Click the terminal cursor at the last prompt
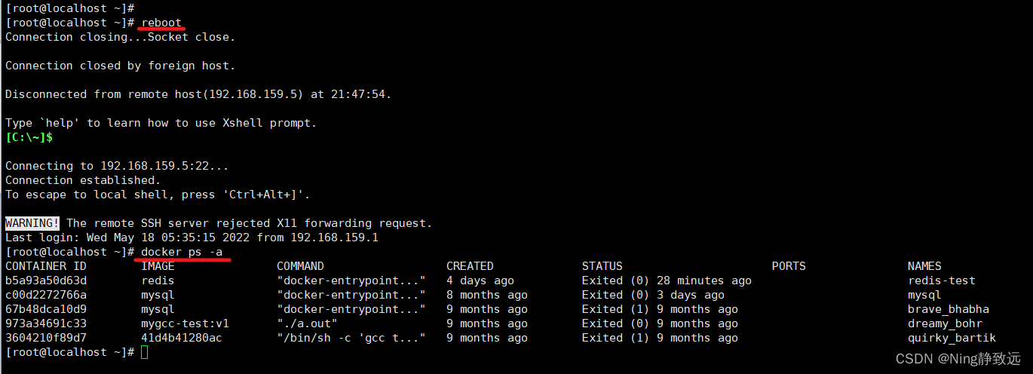 point(145,352)
